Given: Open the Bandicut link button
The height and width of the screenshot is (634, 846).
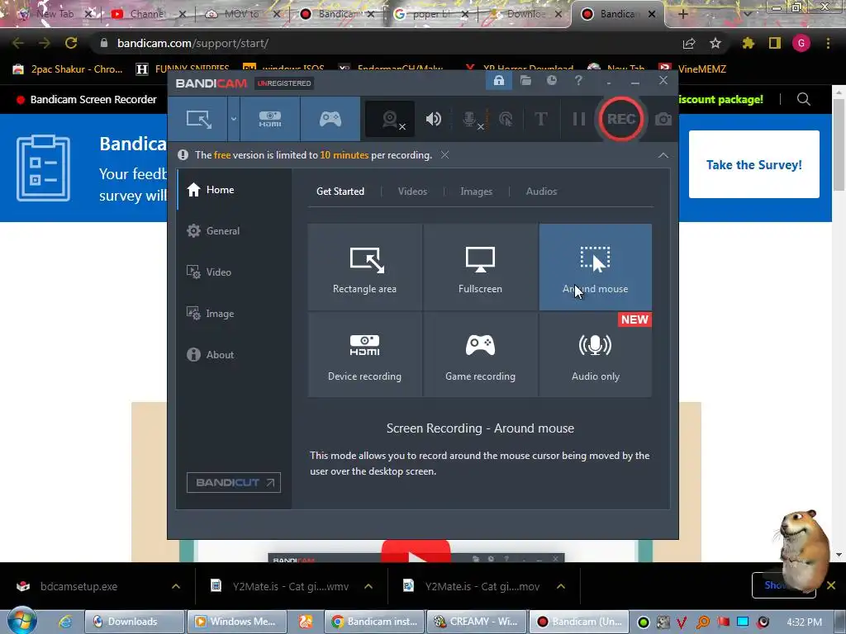Looking at the screenshot, I should pyautogui.click(x=234, y=482).
